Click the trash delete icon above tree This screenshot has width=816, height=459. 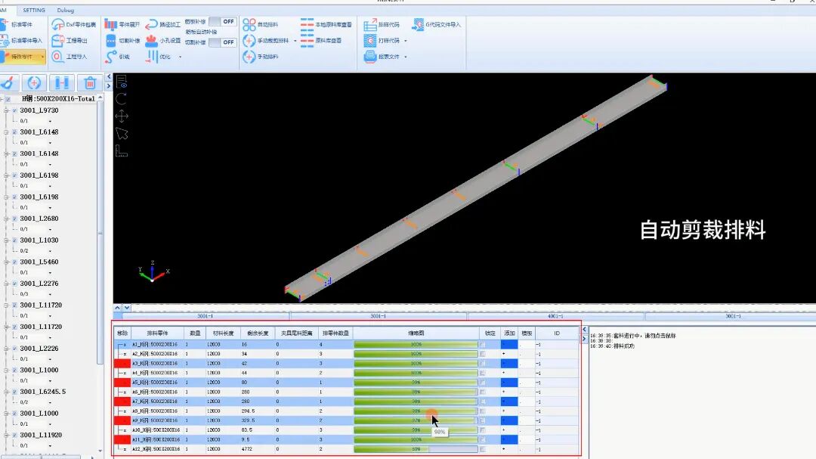click(x=89, y=83)
